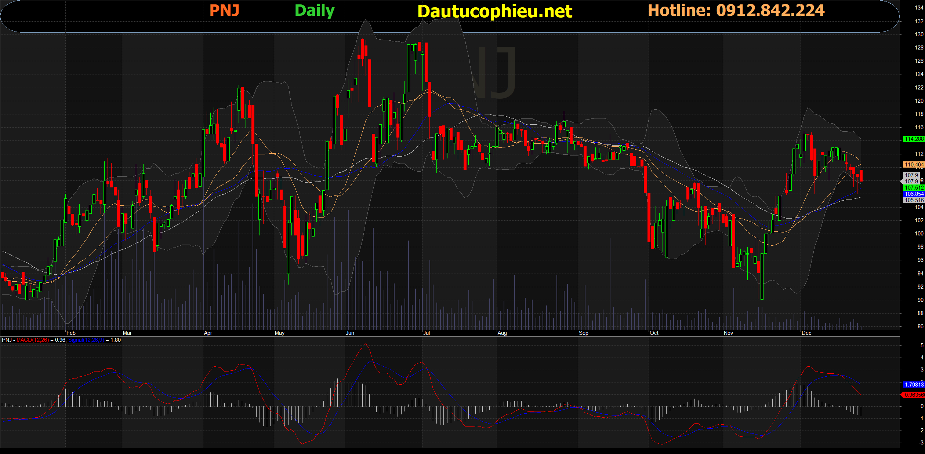Click the blue 1.79813 signal value tag
Image resolution: width=925 pixels, height=454 pixels.
pyautogui.click(x=913, y=385)
